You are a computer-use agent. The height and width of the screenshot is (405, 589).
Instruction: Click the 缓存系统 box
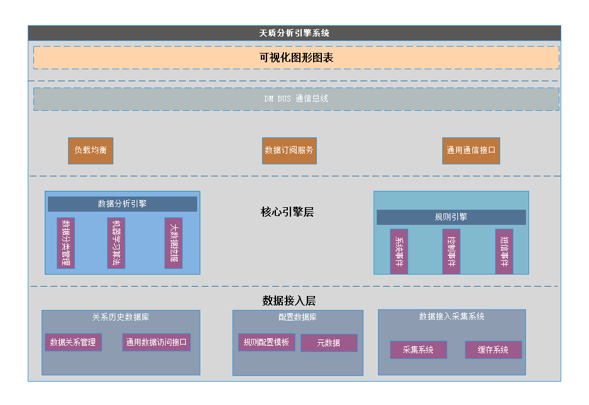(x=493, y=350)
